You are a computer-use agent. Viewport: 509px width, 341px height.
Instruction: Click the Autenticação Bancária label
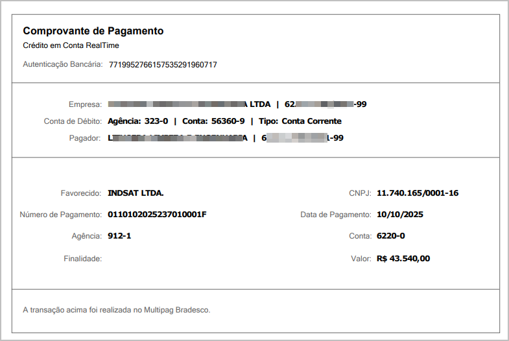pos(62,65)
